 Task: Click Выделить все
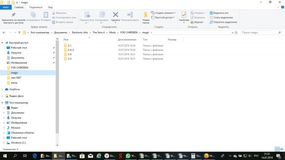(219, 13)
